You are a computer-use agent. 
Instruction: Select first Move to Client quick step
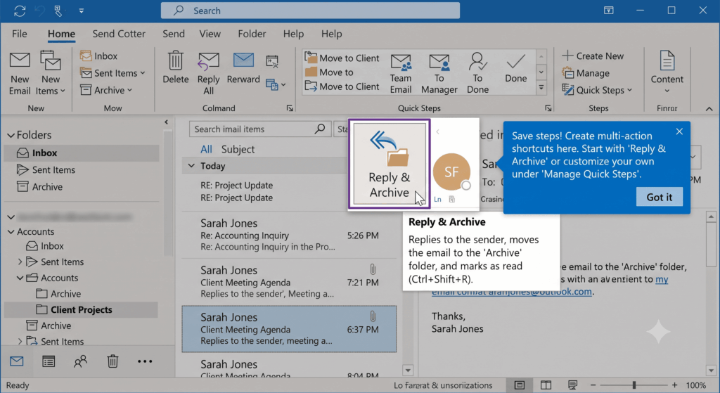click(342, 58)
